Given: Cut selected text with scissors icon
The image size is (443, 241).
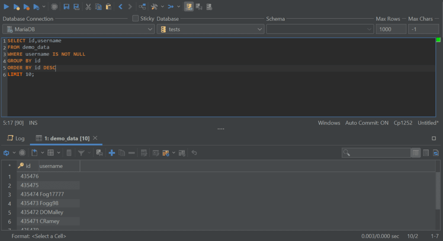Looking at the screenshot, I should pos(88,6).
